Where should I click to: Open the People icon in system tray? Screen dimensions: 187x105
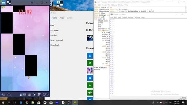click(153, 102)
